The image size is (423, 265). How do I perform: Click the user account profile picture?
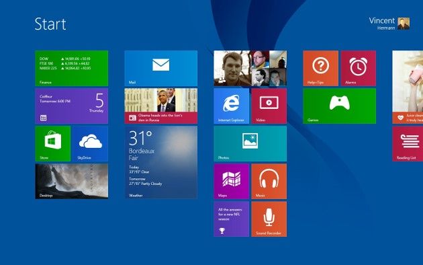[404, 24]
